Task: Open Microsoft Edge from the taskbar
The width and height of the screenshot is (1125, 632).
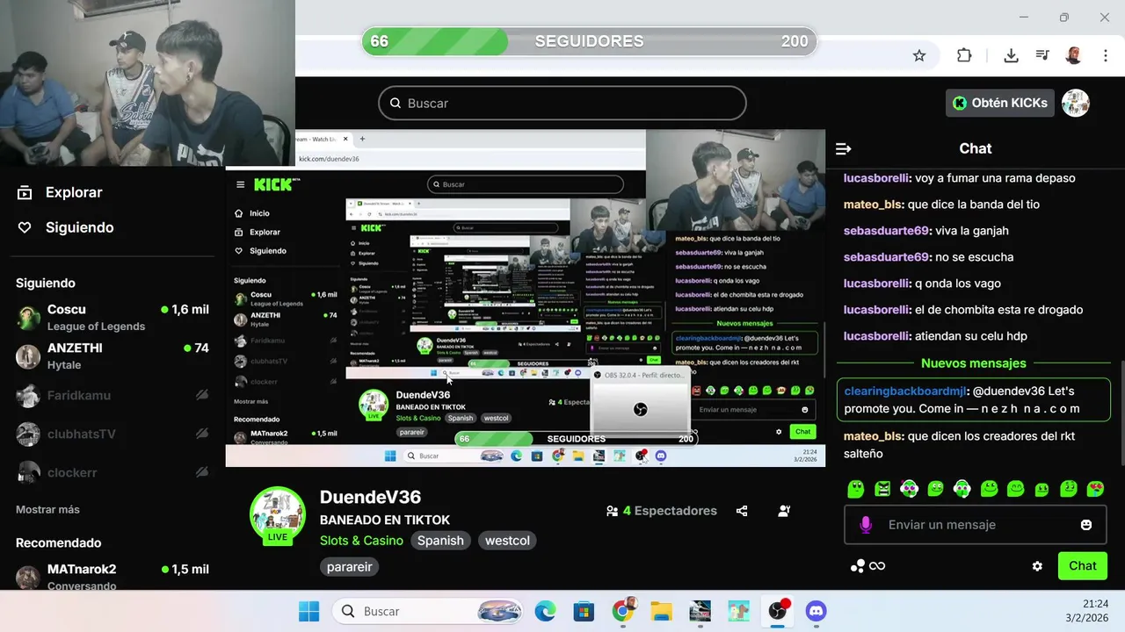Action: coord(545,611)
